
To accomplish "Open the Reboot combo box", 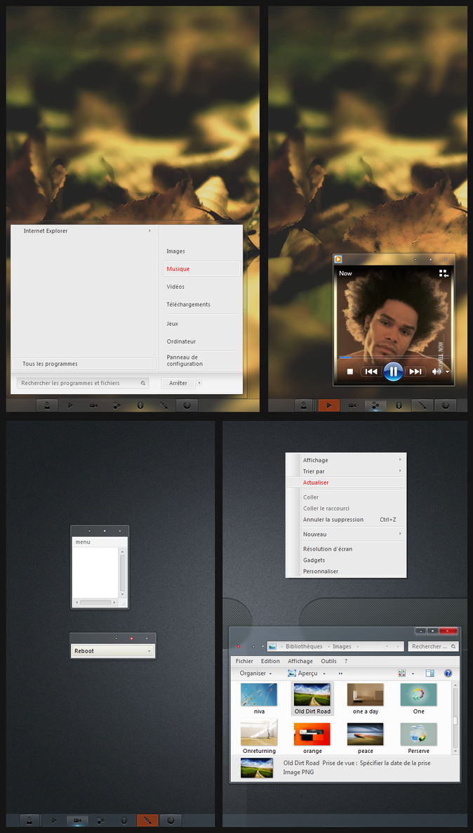I will pos(112,651).
